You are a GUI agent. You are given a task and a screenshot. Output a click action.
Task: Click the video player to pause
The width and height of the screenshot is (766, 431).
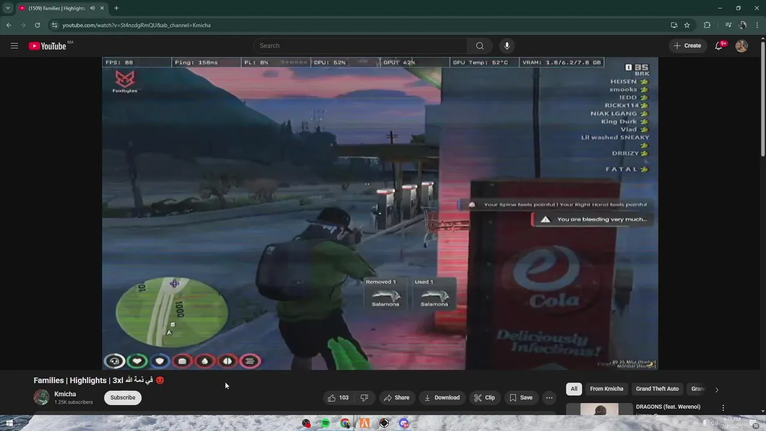380,213
